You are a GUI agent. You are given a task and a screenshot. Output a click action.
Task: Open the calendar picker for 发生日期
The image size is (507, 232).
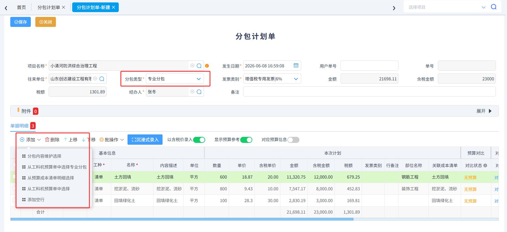coord(296,66)
